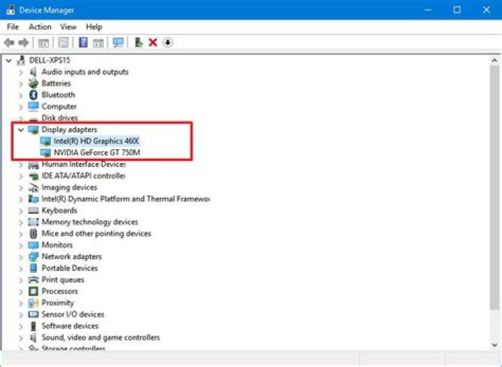This screenshot has width=502, height=367.
Task: Select the DELL-XPS15 computer name
Action: pyautogui.click(x=50, y=60)
